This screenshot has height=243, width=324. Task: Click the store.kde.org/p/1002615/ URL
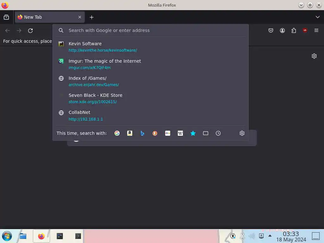(x=93, y=102)
